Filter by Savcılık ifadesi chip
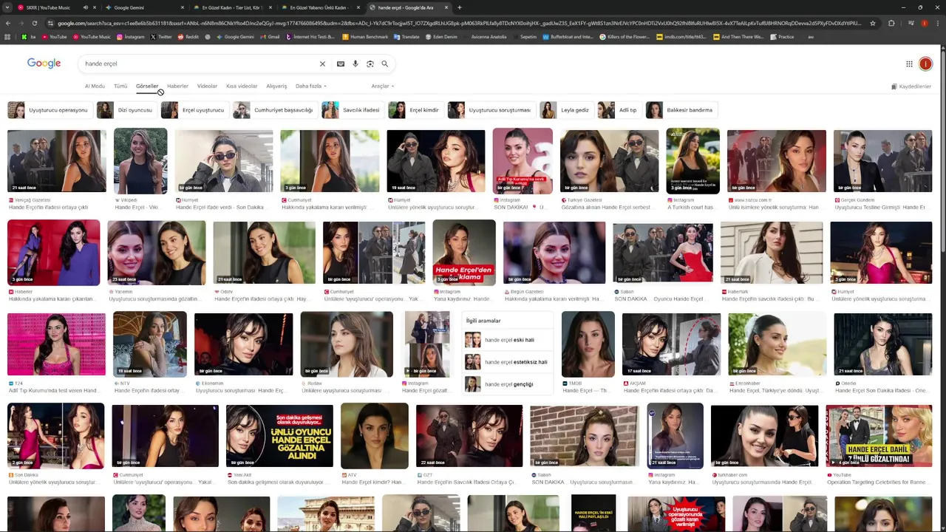 click(x=353, y=110)
